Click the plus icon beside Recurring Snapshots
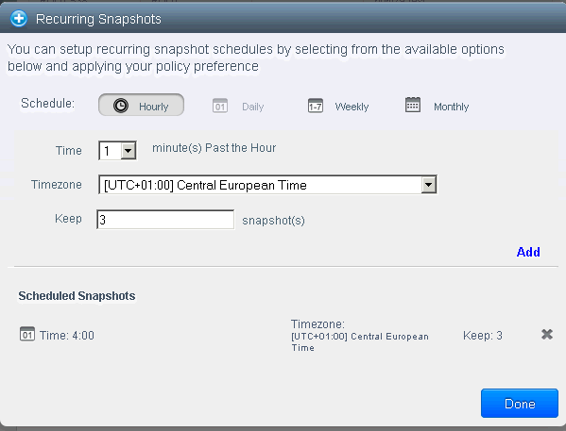 (18, 19)
